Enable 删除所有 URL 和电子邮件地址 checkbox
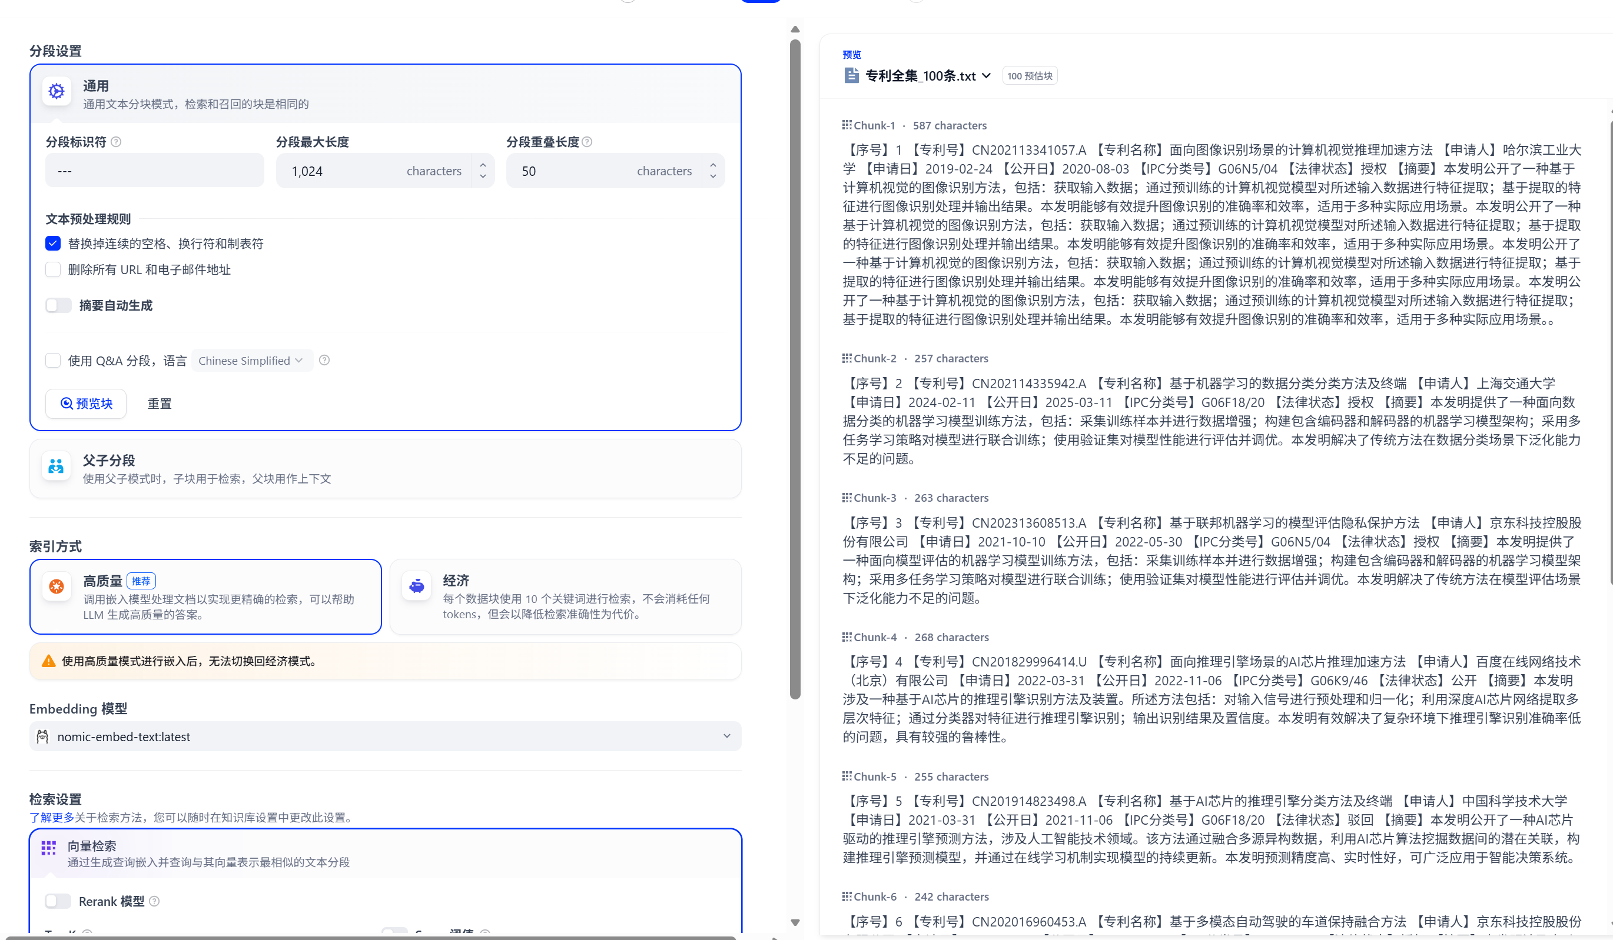The image size is (1613, 940). coord(53,270)
